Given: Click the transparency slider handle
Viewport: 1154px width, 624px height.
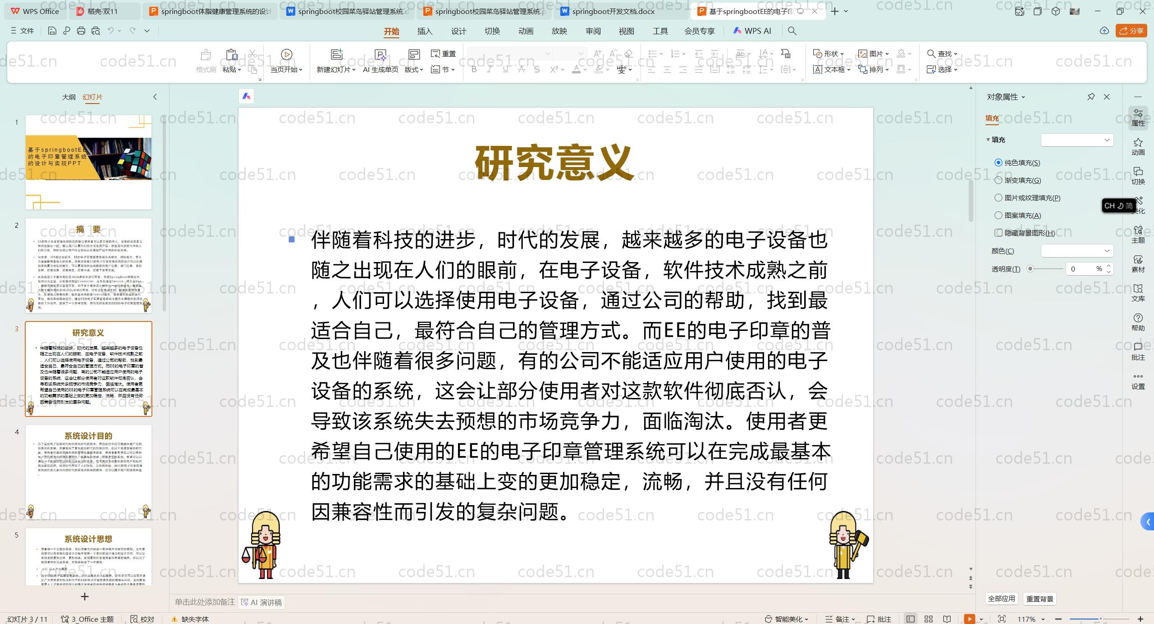Looking at the screenshot, I should (x=1030, y=269).
